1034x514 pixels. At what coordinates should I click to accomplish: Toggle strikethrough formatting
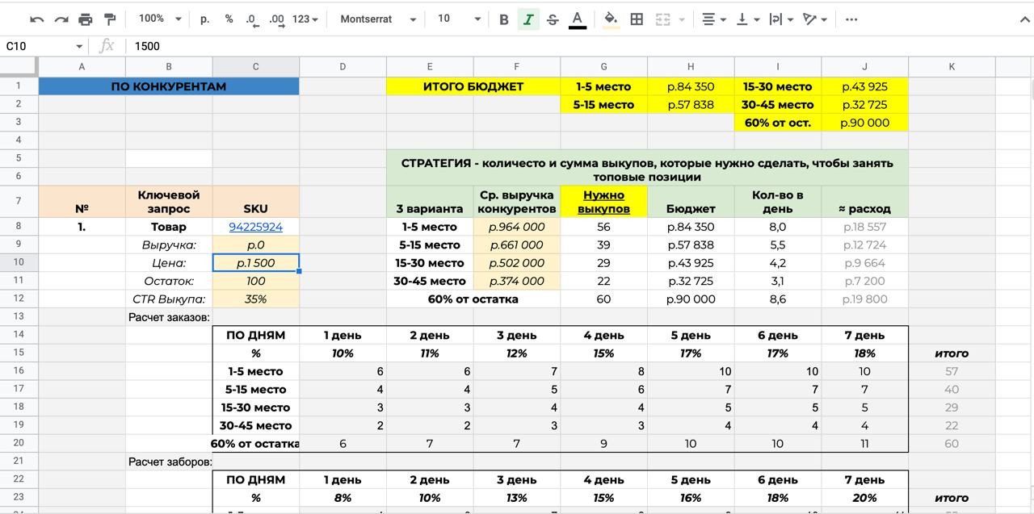(553, 19)
